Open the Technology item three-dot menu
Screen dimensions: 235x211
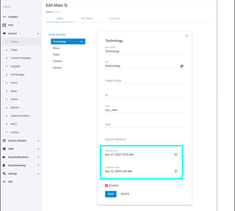81,41
